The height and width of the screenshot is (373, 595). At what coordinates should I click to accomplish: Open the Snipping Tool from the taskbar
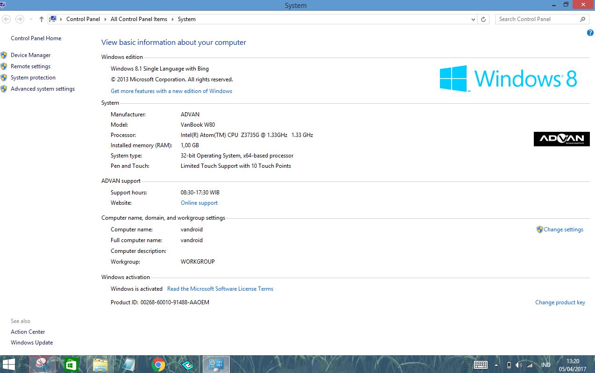(x=42, y=364)
